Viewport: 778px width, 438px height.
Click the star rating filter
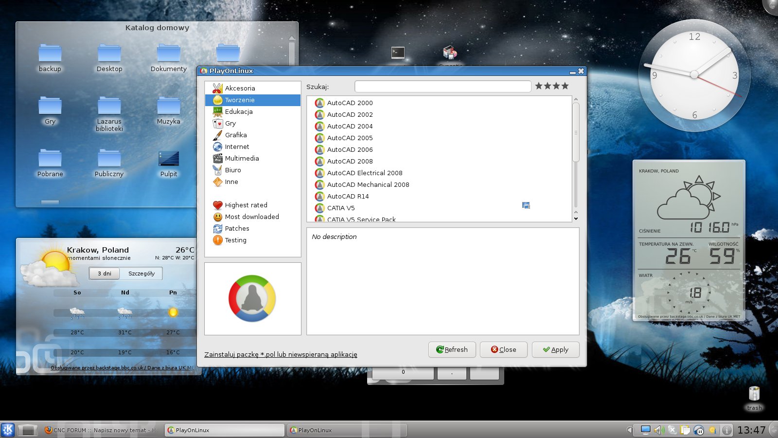click(x=551, y=86)
